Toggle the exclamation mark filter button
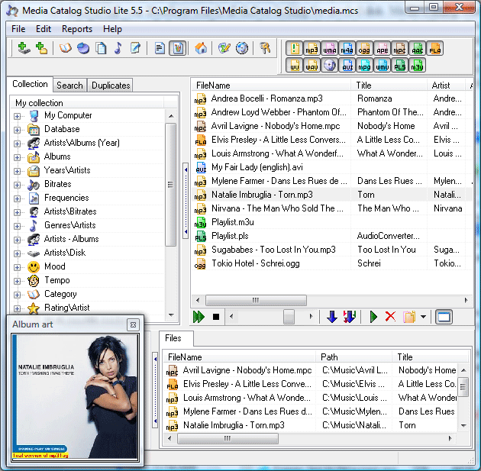The height and width of the screenshot is (471, 481). pos(295,49)
